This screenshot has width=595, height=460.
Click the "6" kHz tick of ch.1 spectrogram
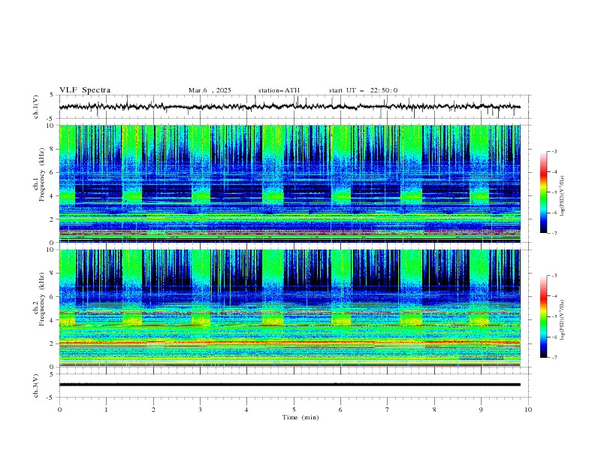53,173
